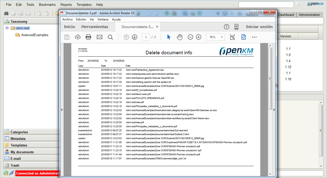Switch to the Herramientas tab
The image size is (327, 178).
95,27
